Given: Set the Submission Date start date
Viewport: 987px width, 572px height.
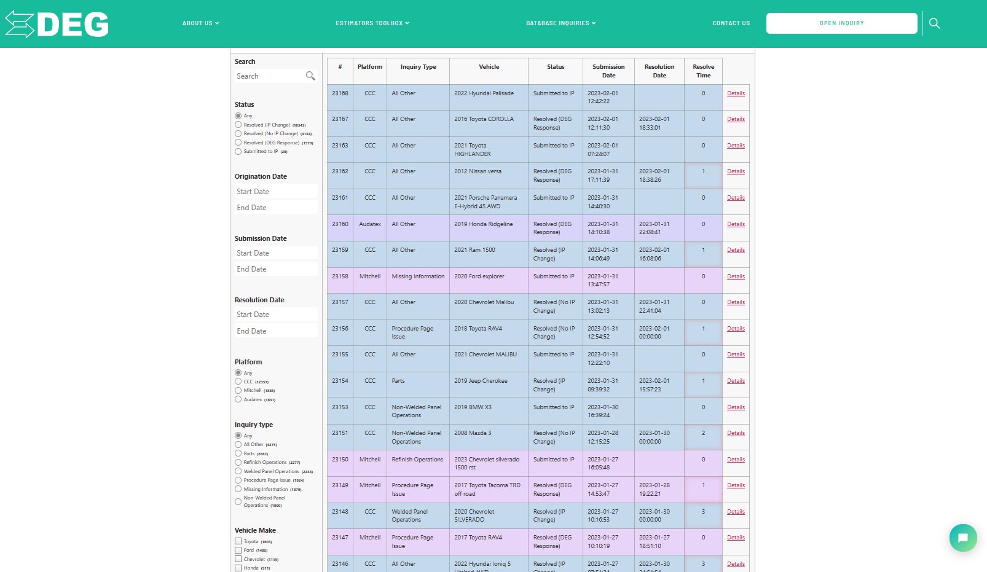Looking at the screenshot, I should point(276,253).
